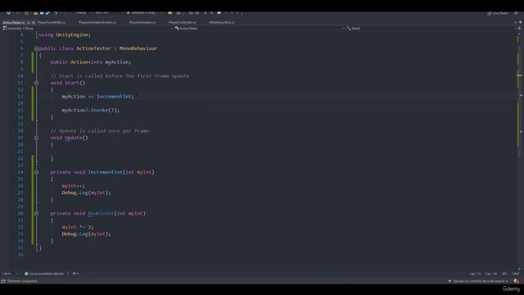
Task: Open the Start() member navigation dropdown
Action: [x=431, y=29]
